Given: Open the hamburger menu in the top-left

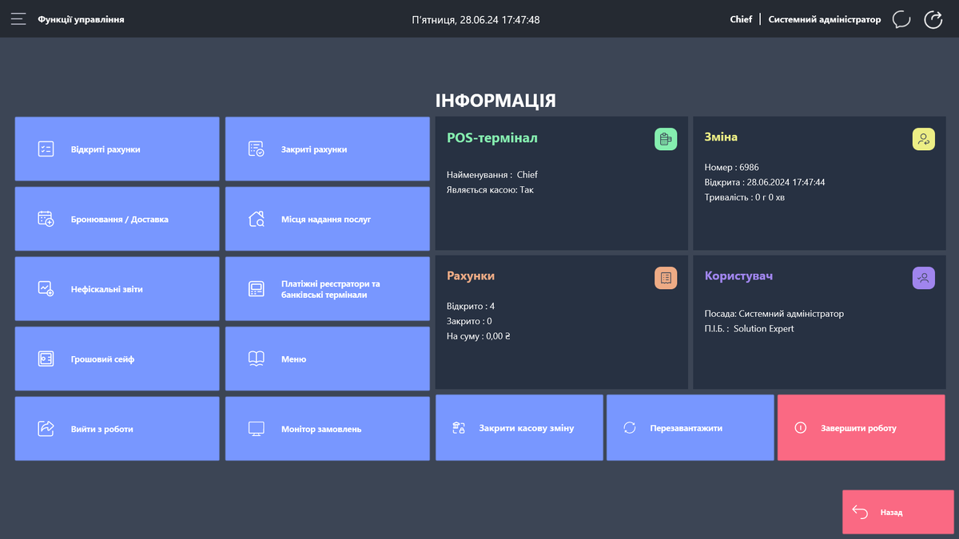Looking at the screenshot, I should pos(18,18).
